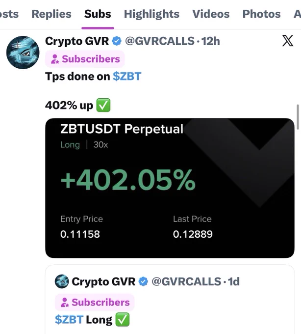Click the checkmark emoji after $ZBT Long

point(122,320)
